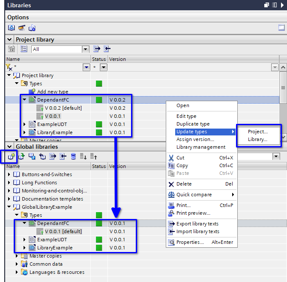Open the All filter dropdown
The image size is (287, 282).
tap(85, 49)
